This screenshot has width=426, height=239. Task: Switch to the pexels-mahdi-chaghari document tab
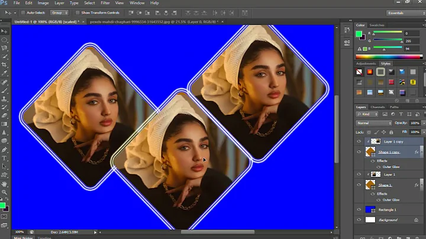[x=154, y=22]
